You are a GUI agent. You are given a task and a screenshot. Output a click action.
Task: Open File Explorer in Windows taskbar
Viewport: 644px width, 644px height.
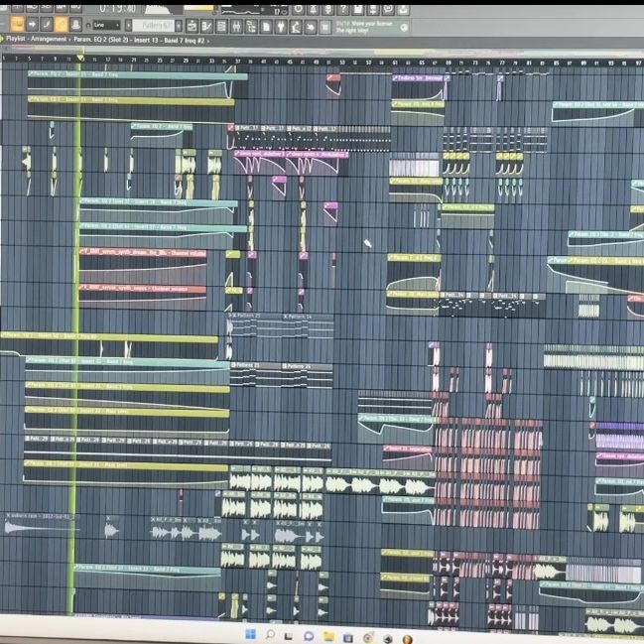(x=328, y=637)
